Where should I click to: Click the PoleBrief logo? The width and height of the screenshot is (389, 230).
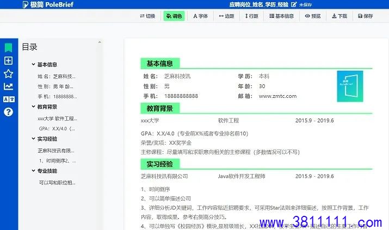tap(48, 4)
